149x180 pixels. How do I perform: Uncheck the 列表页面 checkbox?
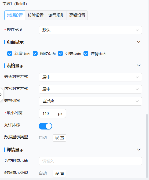pyautogui.click(x=60, y=54)
